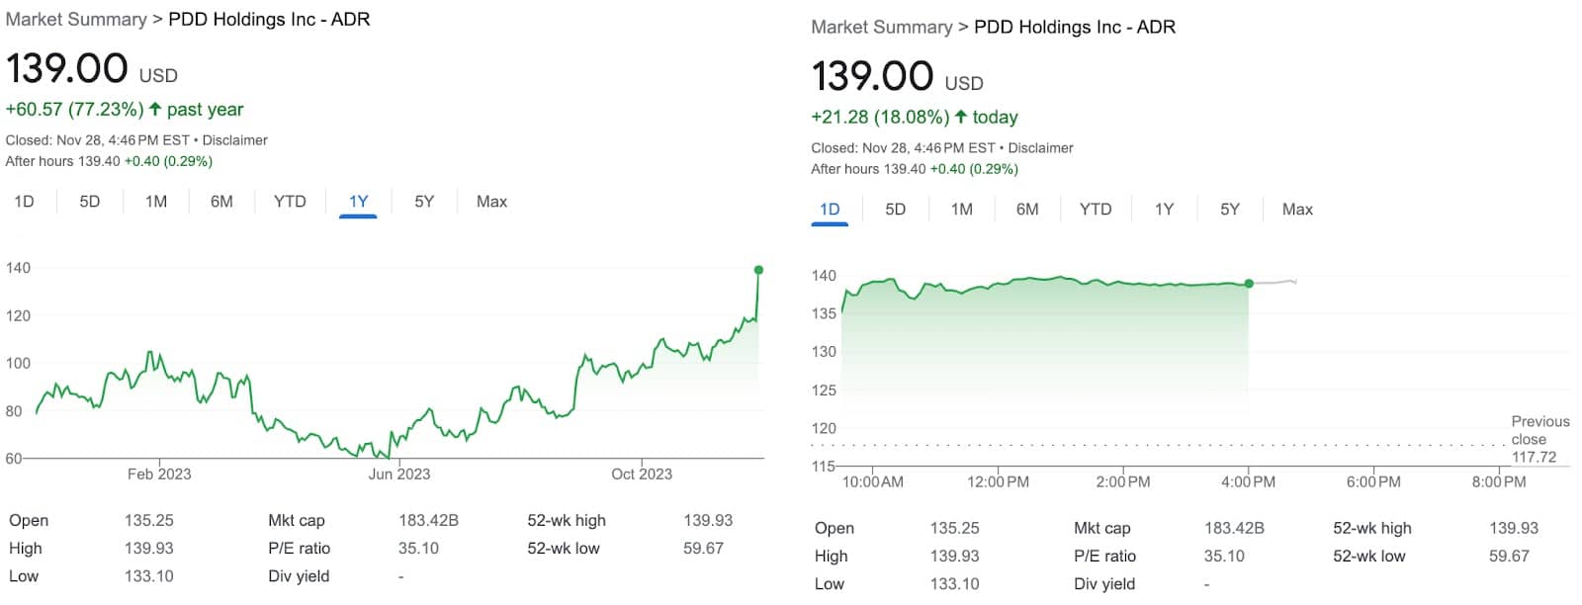Switch right chart to 1M range
This screenshot has height=605, width=1582.
coord(962,210)
